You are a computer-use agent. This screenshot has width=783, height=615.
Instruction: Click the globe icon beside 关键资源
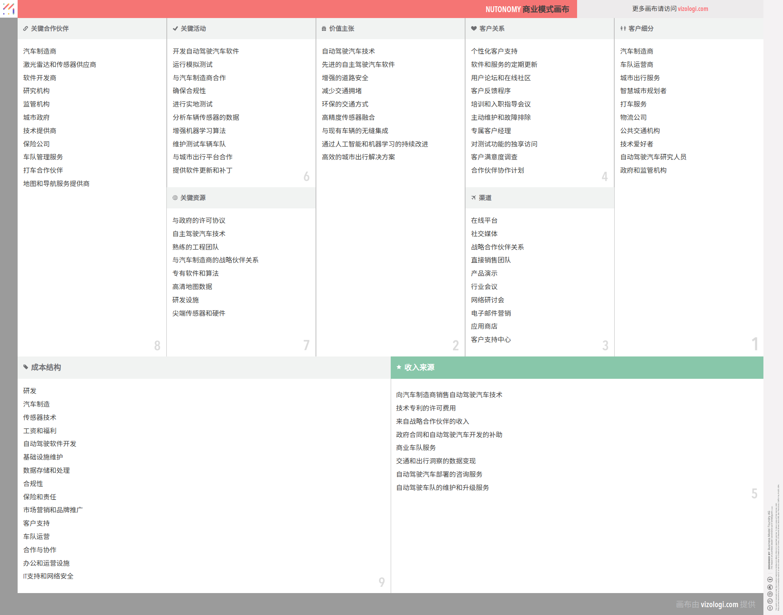(175, 198)
